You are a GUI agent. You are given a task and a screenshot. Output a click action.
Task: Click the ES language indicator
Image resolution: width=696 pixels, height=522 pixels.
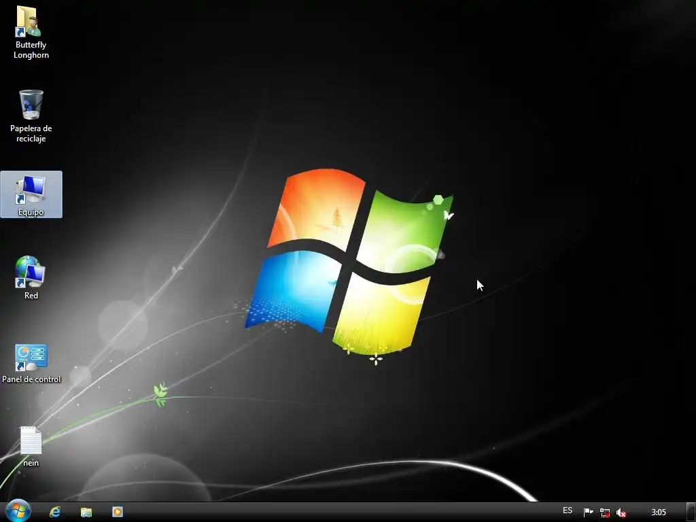pos(568,510)
